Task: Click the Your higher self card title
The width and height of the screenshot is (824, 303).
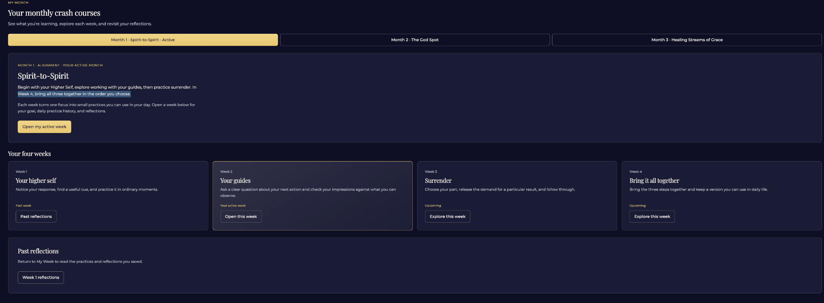Action: [36, 181]
